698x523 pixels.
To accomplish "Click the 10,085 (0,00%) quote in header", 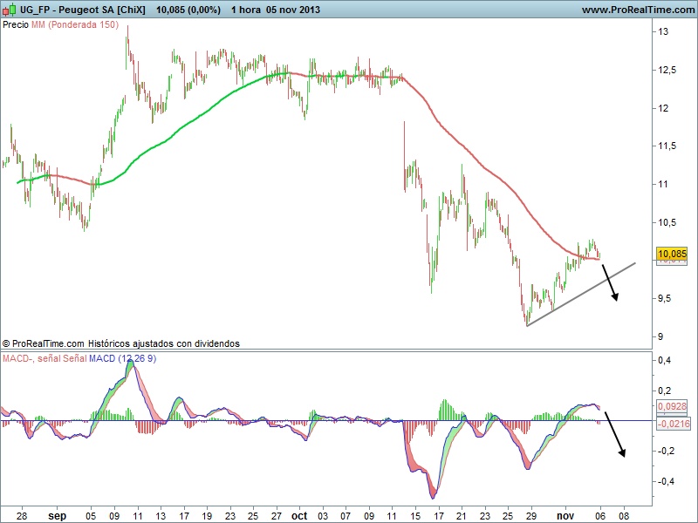I will (188, 10).
